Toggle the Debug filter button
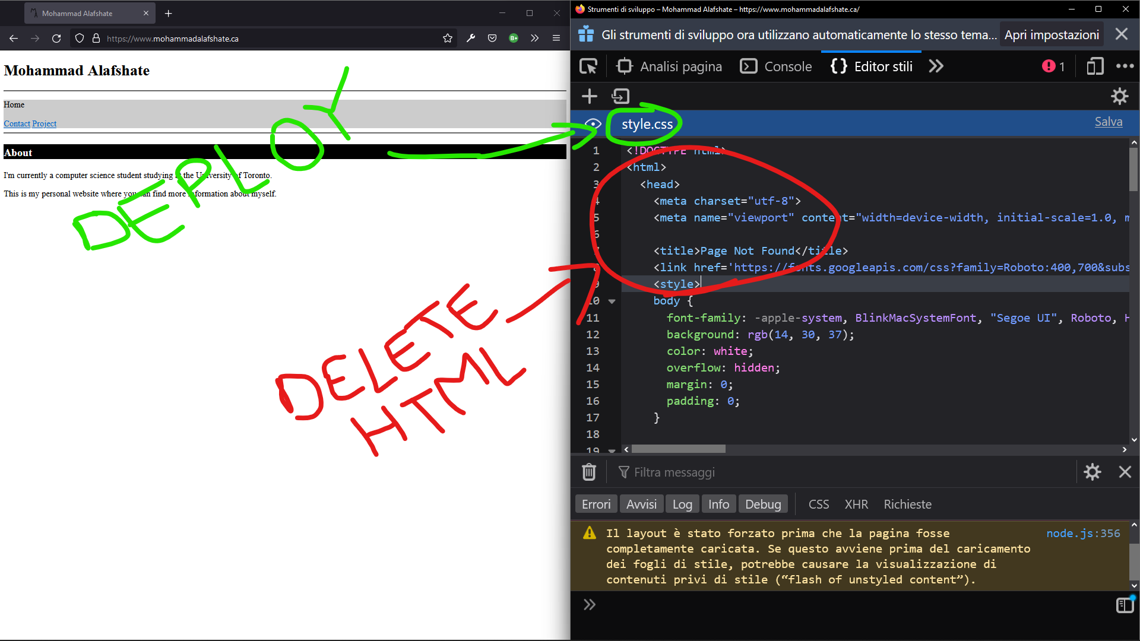 tap(763, 504)
